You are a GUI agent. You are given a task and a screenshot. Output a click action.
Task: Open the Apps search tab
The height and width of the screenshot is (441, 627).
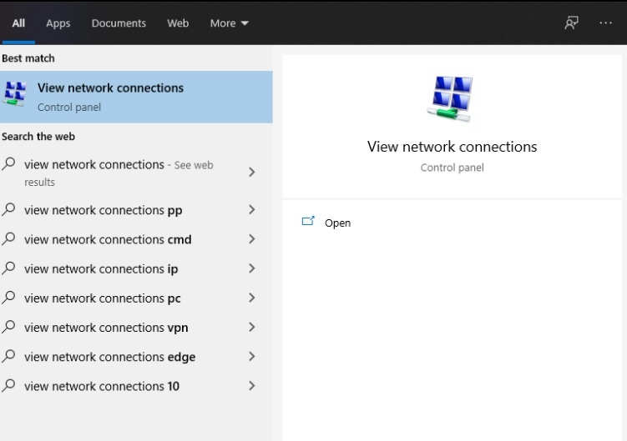coord(58,23)
